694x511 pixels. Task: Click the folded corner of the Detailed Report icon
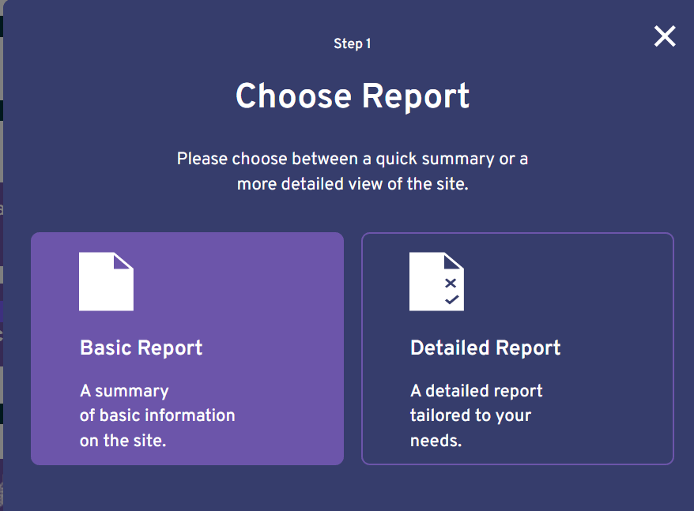[x=455, y=262]
